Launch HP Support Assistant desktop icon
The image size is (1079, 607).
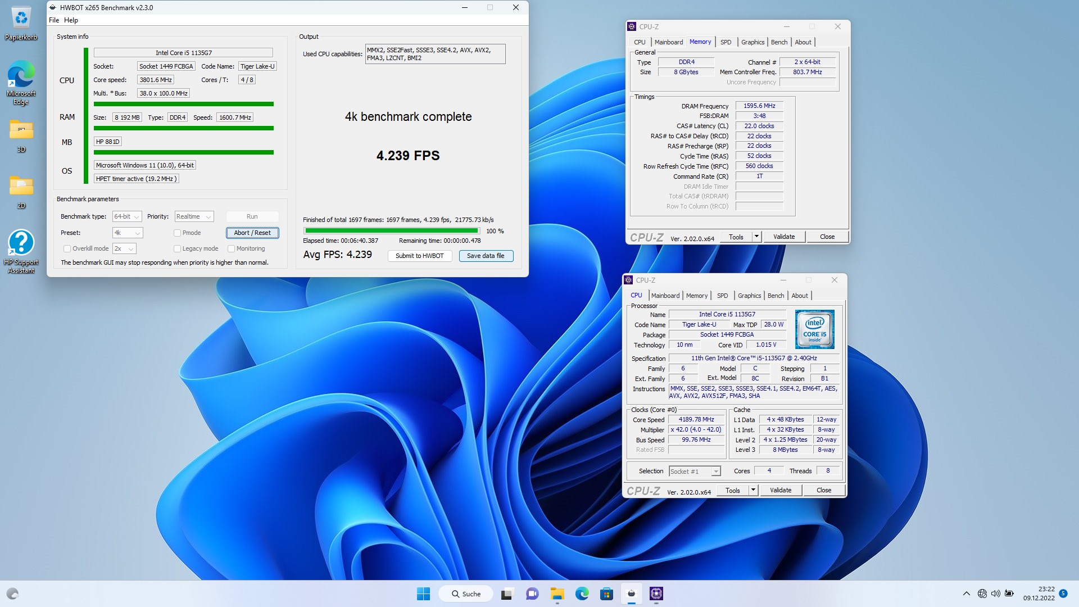coord(21,251)
